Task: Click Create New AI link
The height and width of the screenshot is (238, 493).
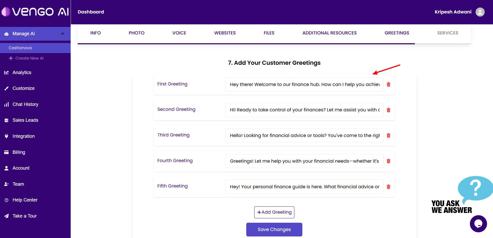Action: [x=29, y=58]
